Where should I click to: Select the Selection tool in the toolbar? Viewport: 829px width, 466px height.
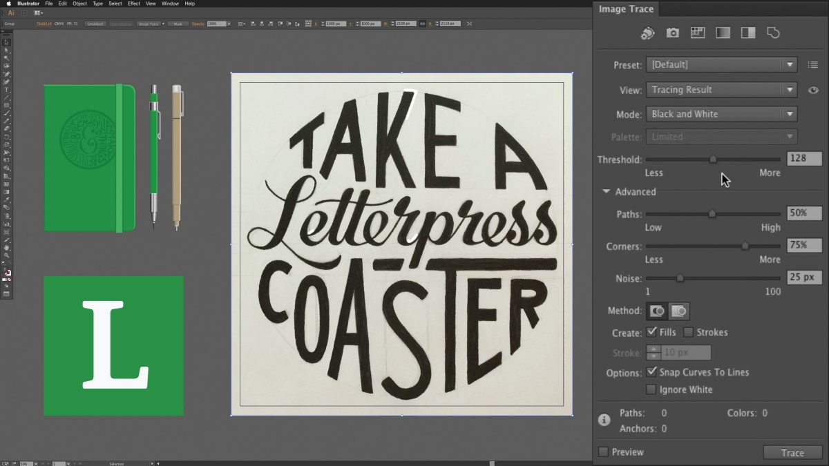8,41
